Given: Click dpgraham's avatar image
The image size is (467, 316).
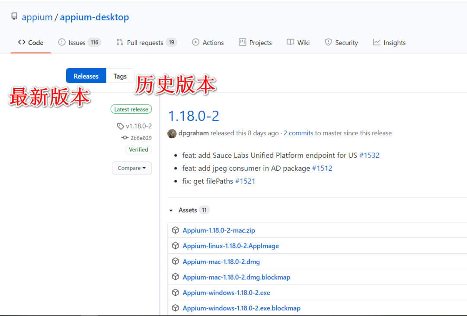Looking at the screenshot, I should pyautogui.click(x=172, y=134).
